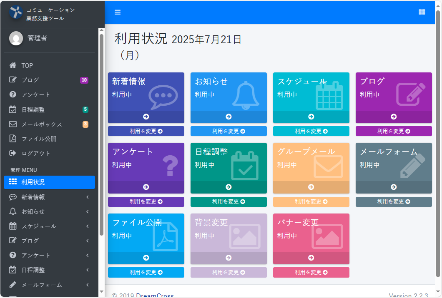Click the calendar check icon on 日程調整 card
The height and width of the screenshot is (298, 442).
point(245,166)
